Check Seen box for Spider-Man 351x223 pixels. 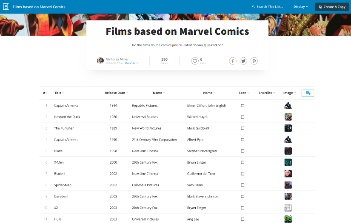pos(243,185)
